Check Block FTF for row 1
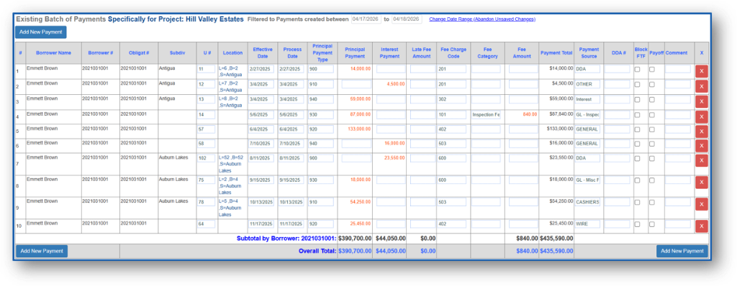 [x=638, y=70]
